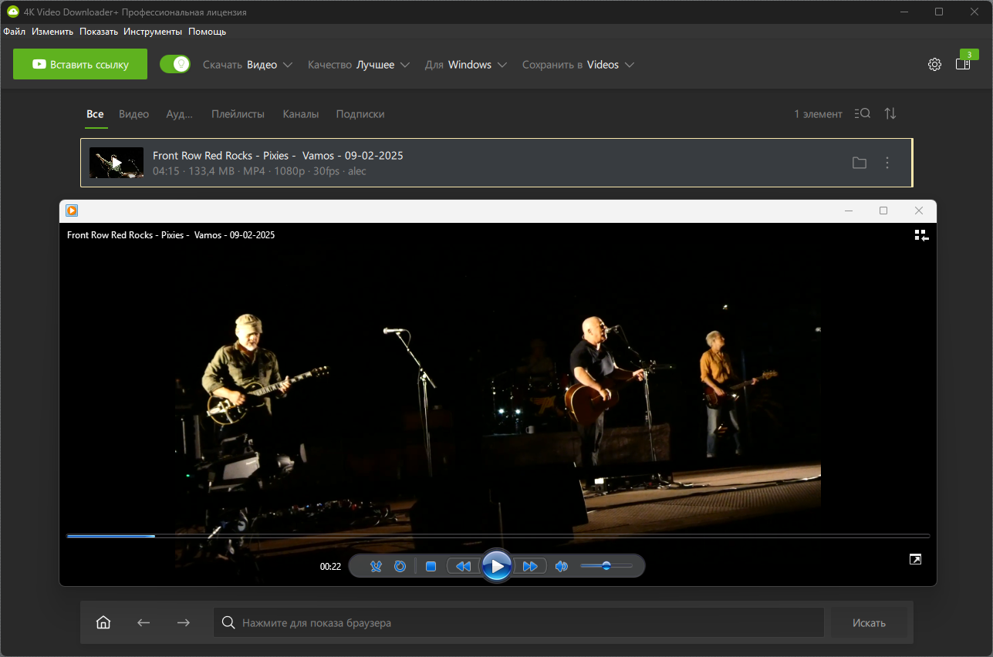
Task: Switch to the Ауд... tab
Action: (x=180, y=114)
